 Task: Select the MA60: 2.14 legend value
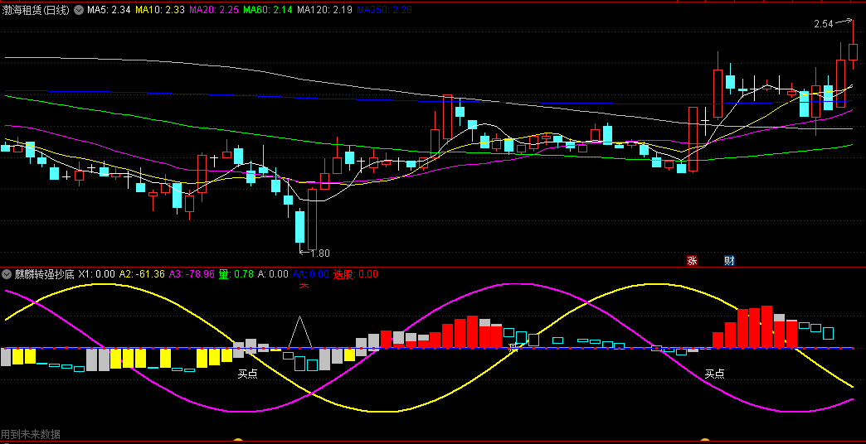point(268,9)
